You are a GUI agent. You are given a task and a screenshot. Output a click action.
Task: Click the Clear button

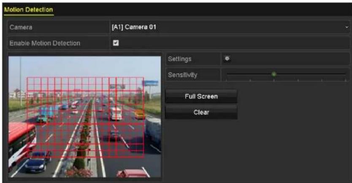[x=201, y=112]
